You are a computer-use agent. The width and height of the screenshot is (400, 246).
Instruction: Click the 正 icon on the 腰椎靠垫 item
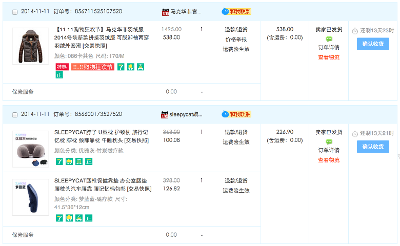coord(89,218)
